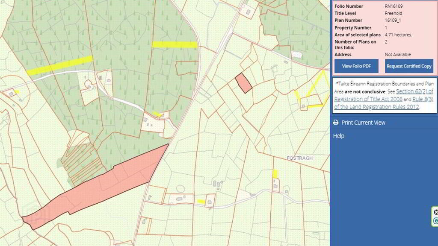Click the teal 'e' icon on floating widget
The width and height of the screenshot is (438, 246).
(x=436, y=221)
